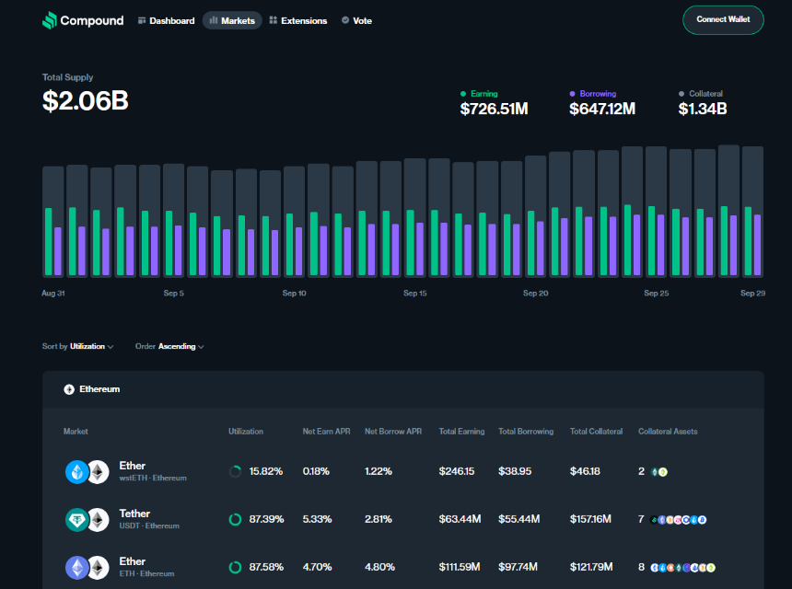Click the $647.12M borrowing value
This screenshot has width=792, height=589.
602,109
